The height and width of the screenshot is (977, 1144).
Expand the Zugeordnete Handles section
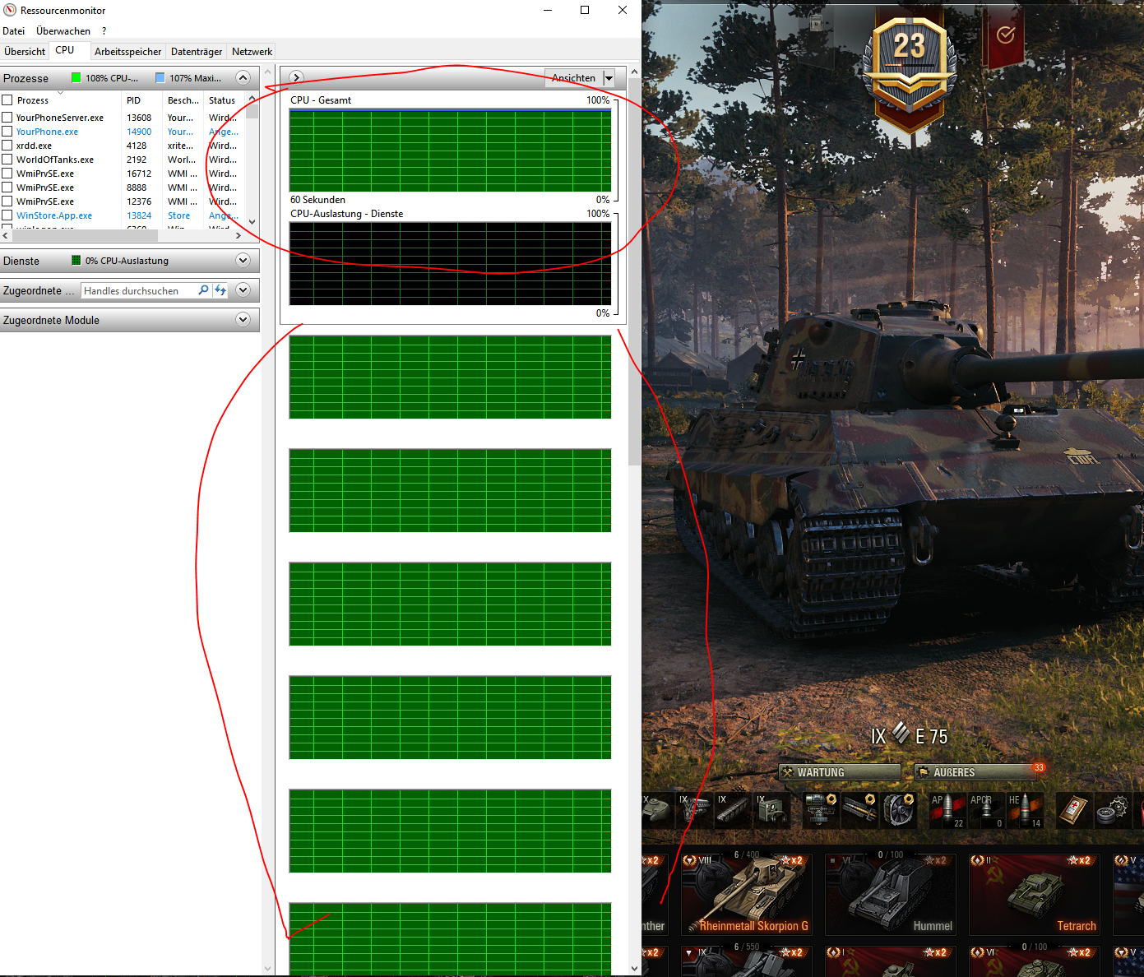click(243, 289)
